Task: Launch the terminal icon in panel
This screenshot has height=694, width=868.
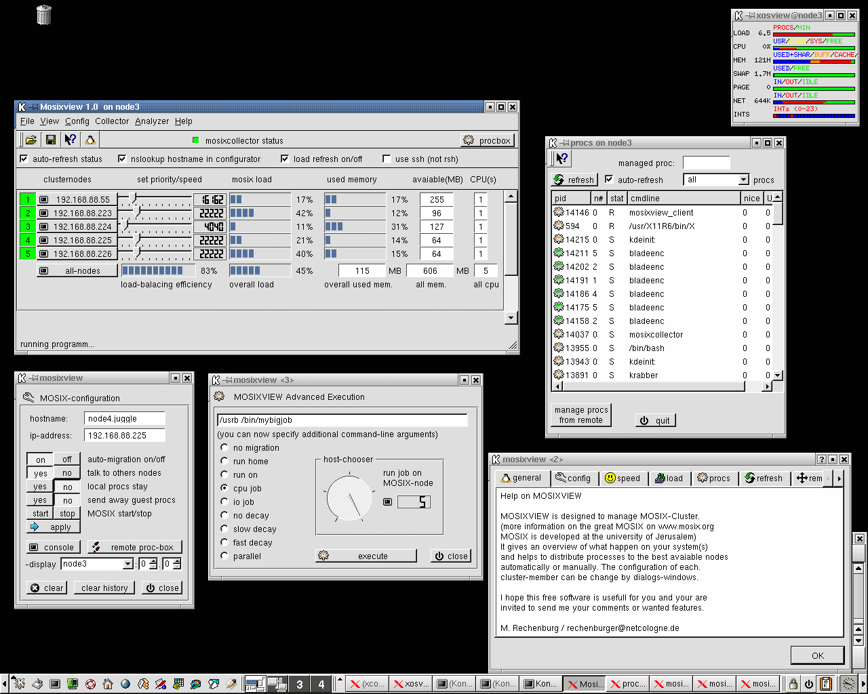Action: coord(55,684)
